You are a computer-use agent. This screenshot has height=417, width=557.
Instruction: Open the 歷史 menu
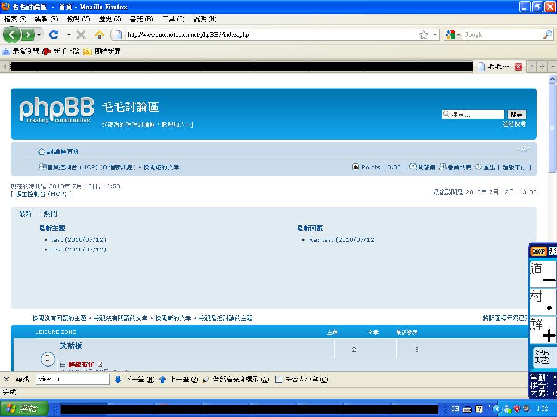click(x=110, y=19)
